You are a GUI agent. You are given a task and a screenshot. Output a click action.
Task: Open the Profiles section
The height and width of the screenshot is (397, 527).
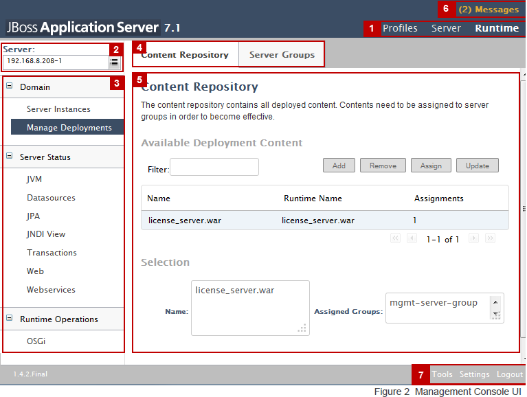pyautogui.click(x=400, y=28)
